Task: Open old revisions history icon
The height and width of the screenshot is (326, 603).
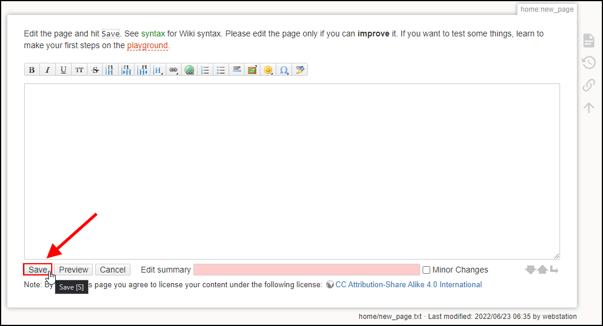Action: [x=589, y=62]
